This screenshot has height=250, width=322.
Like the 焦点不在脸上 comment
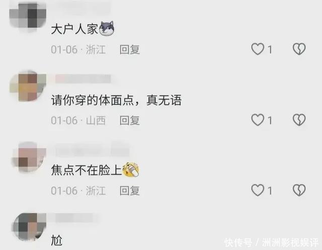pos(258,190)
